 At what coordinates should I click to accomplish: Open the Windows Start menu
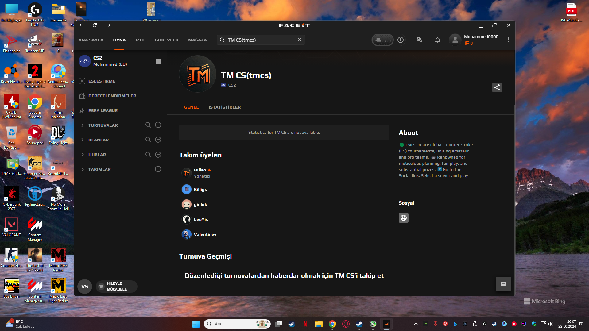point(196,324)
